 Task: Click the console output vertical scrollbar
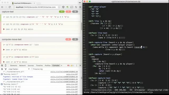click(82, 78)
